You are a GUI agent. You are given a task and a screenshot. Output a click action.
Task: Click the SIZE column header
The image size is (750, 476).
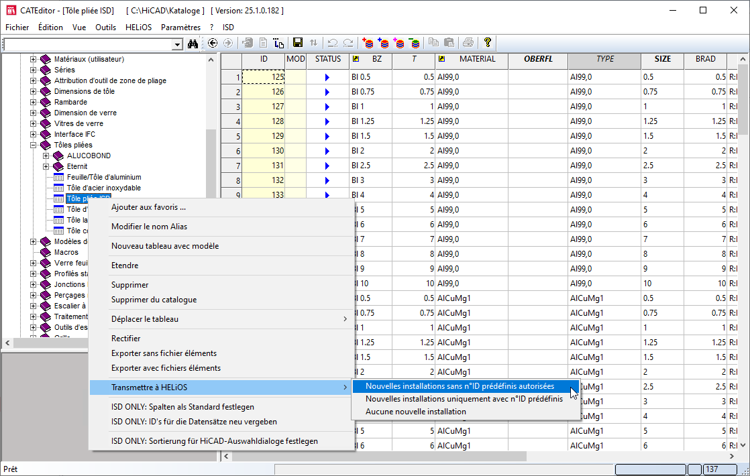point(662,59)
